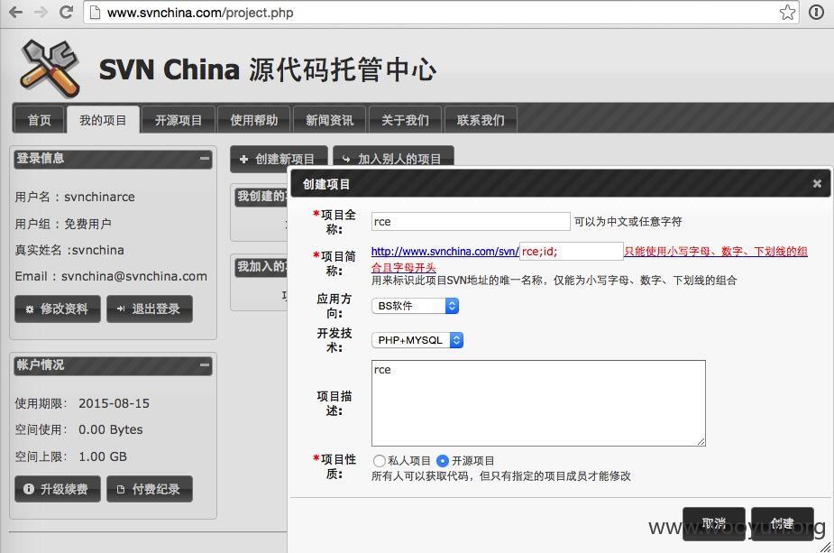Screen dimensions: 834x553
Task: Click the 帐户情况 panel header
Action: (x=114, y=364)
